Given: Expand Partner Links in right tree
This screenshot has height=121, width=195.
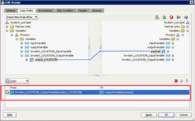Looking at the screenshot, I should pyautogui.click(x=187, y=27).
